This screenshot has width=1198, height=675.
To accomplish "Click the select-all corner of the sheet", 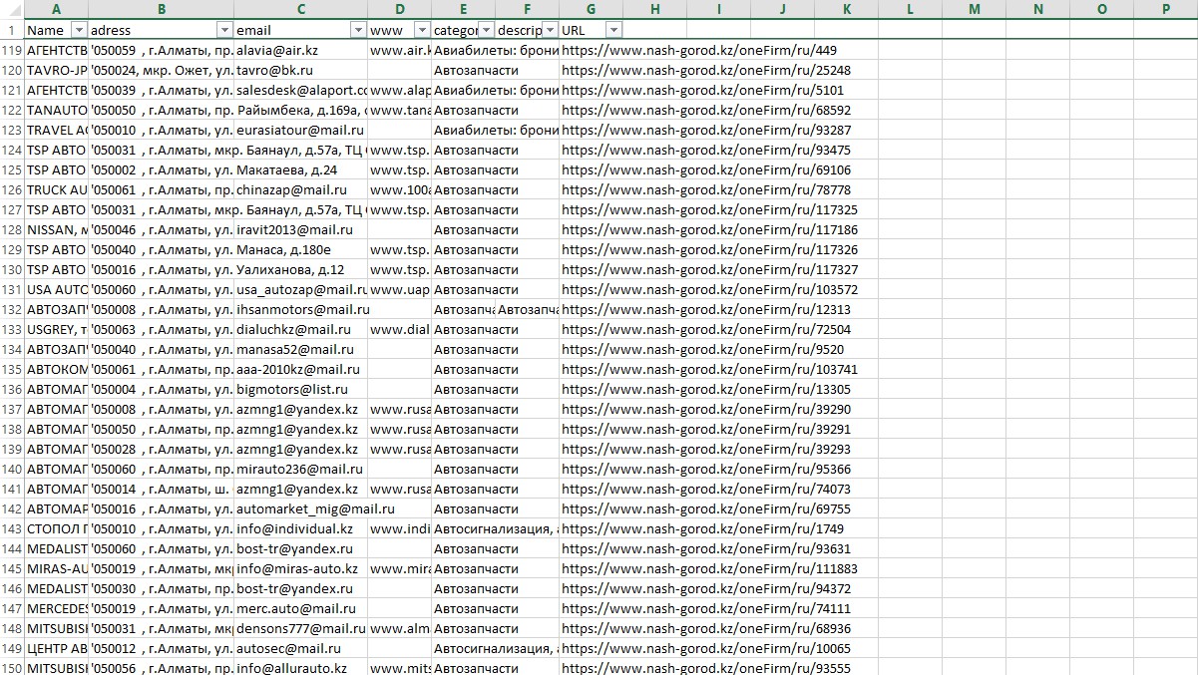I will tap(12, 9).
